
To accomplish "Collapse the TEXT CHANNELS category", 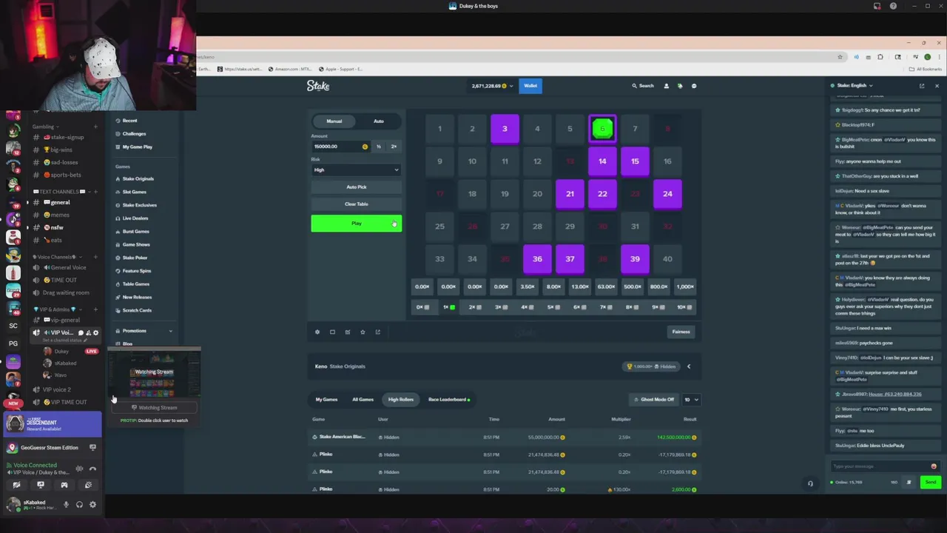I will click(x=62, y=192).
